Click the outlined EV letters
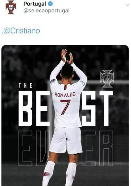 coord(34,148)
